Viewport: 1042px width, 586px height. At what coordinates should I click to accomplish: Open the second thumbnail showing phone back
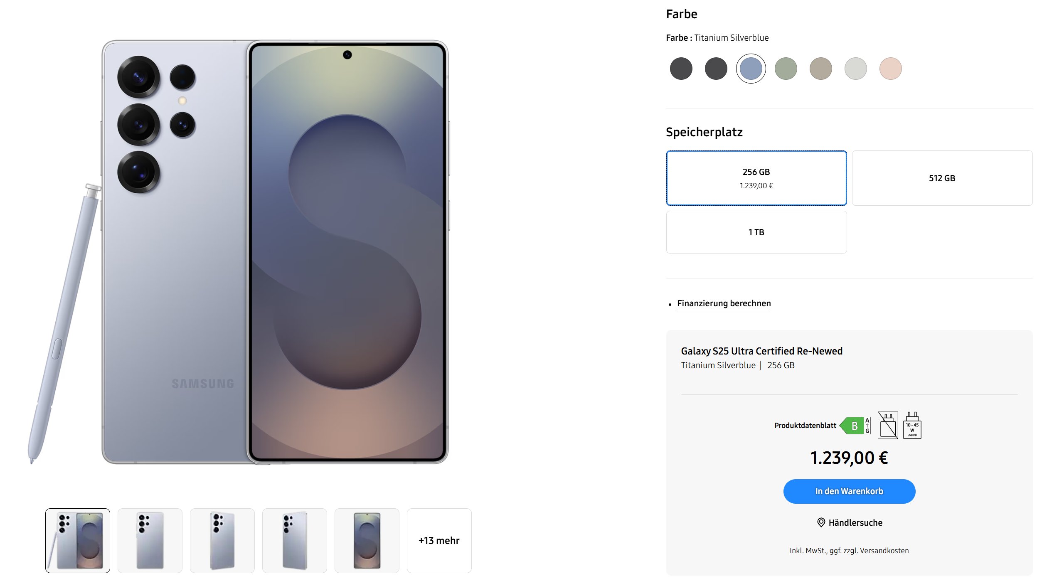(150, 540)
